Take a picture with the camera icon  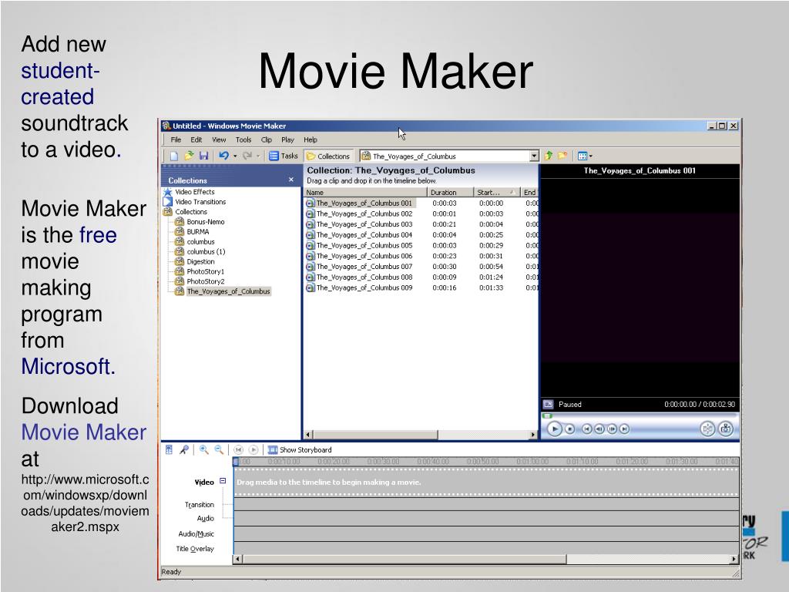click(x=726, y=429)
